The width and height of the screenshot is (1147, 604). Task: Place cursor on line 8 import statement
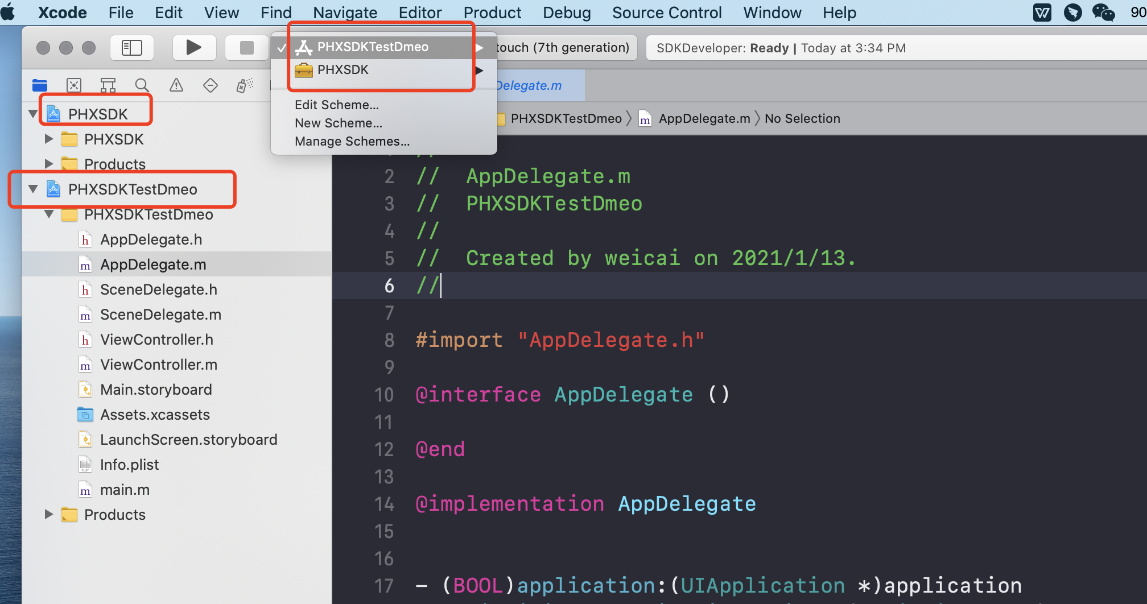click(x=560, y=340)
